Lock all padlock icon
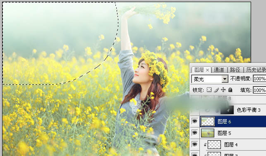Screen dimensions: 266x156 230,90
